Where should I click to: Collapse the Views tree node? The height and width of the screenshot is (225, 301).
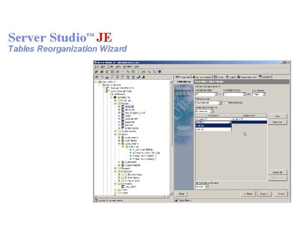click(x=115, y=134)
